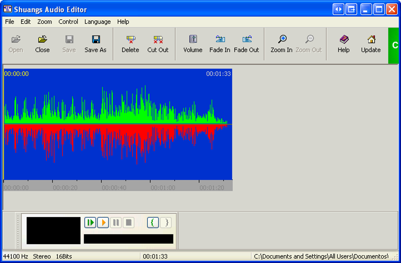Apply a Fade Out effect
Screen dimensions: 401x263
click(x=246, y=44)
